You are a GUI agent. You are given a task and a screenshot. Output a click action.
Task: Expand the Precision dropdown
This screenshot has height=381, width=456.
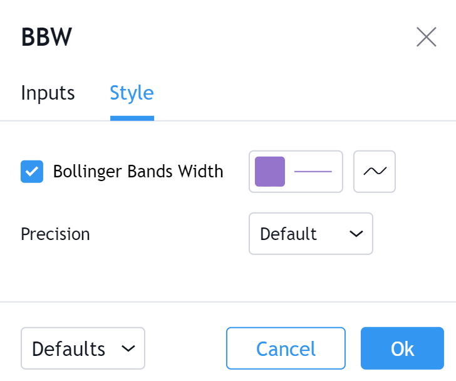coord(311,234)
